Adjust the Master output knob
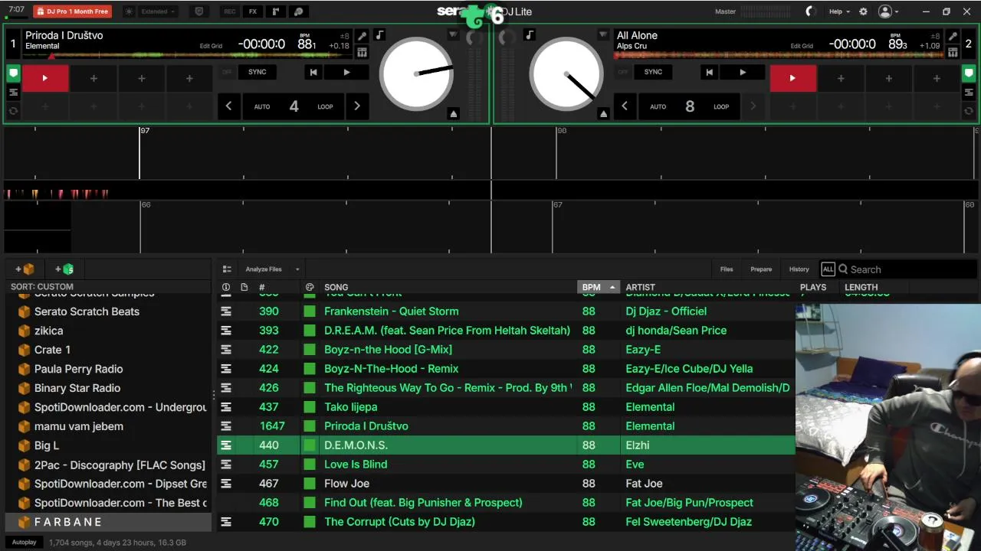 (811, 11)
